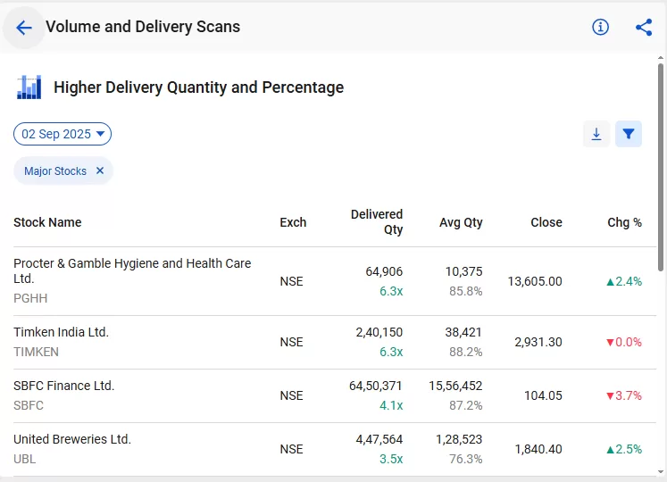Click average quantity 15,56,452
Screen dimensions: 667x482
pyautogui.click(x=455, y=386)
